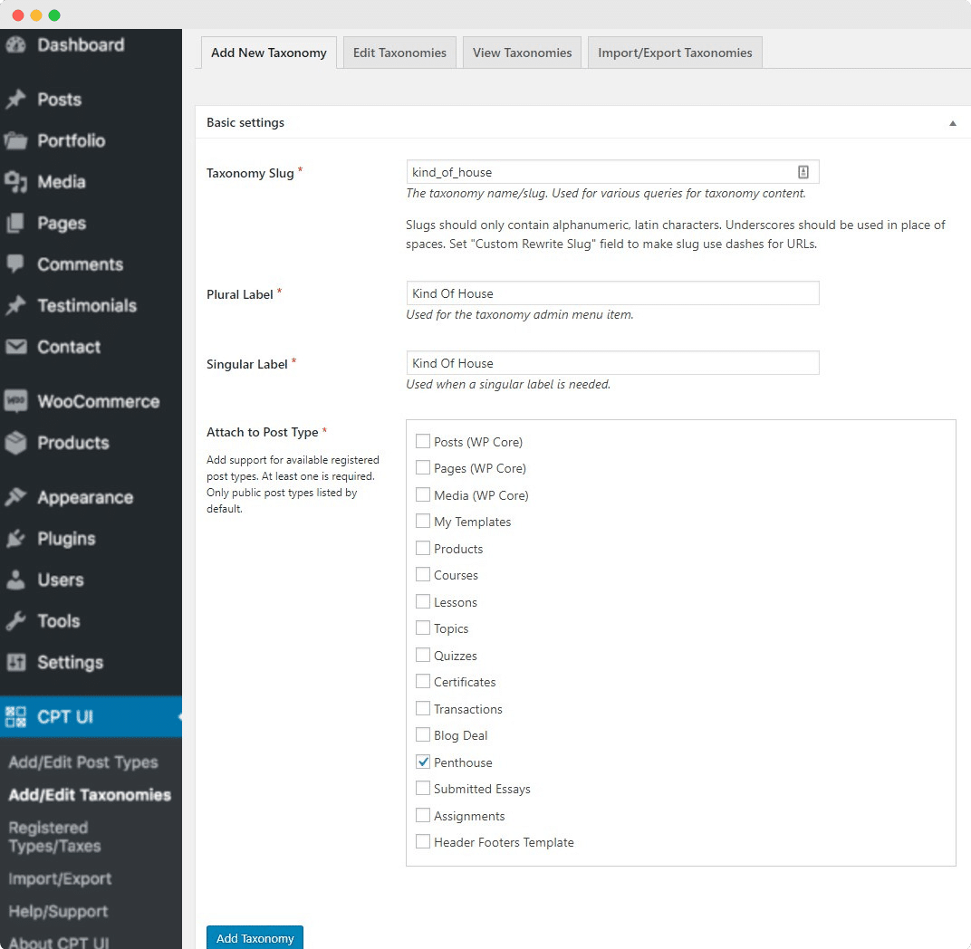
Task: Open the Users sidebar menu item
Action: 60,580
